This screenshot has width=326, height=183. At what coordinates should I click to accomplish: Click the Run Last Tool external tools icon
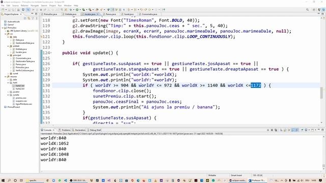90,10
